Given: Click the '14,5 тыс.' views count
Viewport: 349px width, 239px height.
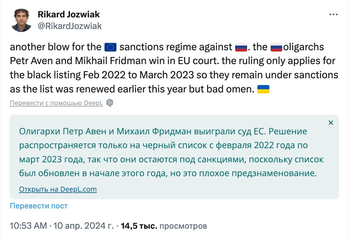Looking at the screenshot, I should pos(139,226).
